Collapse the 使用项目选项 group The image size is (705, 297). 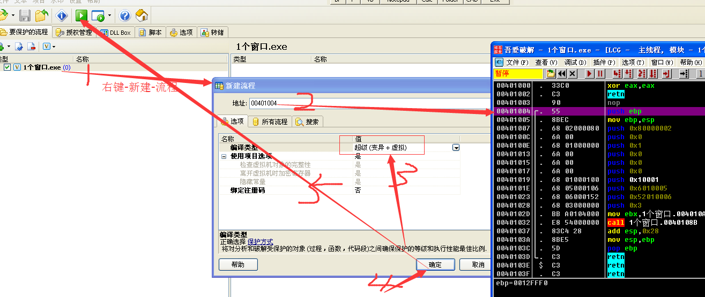click(x=224, y=156)
